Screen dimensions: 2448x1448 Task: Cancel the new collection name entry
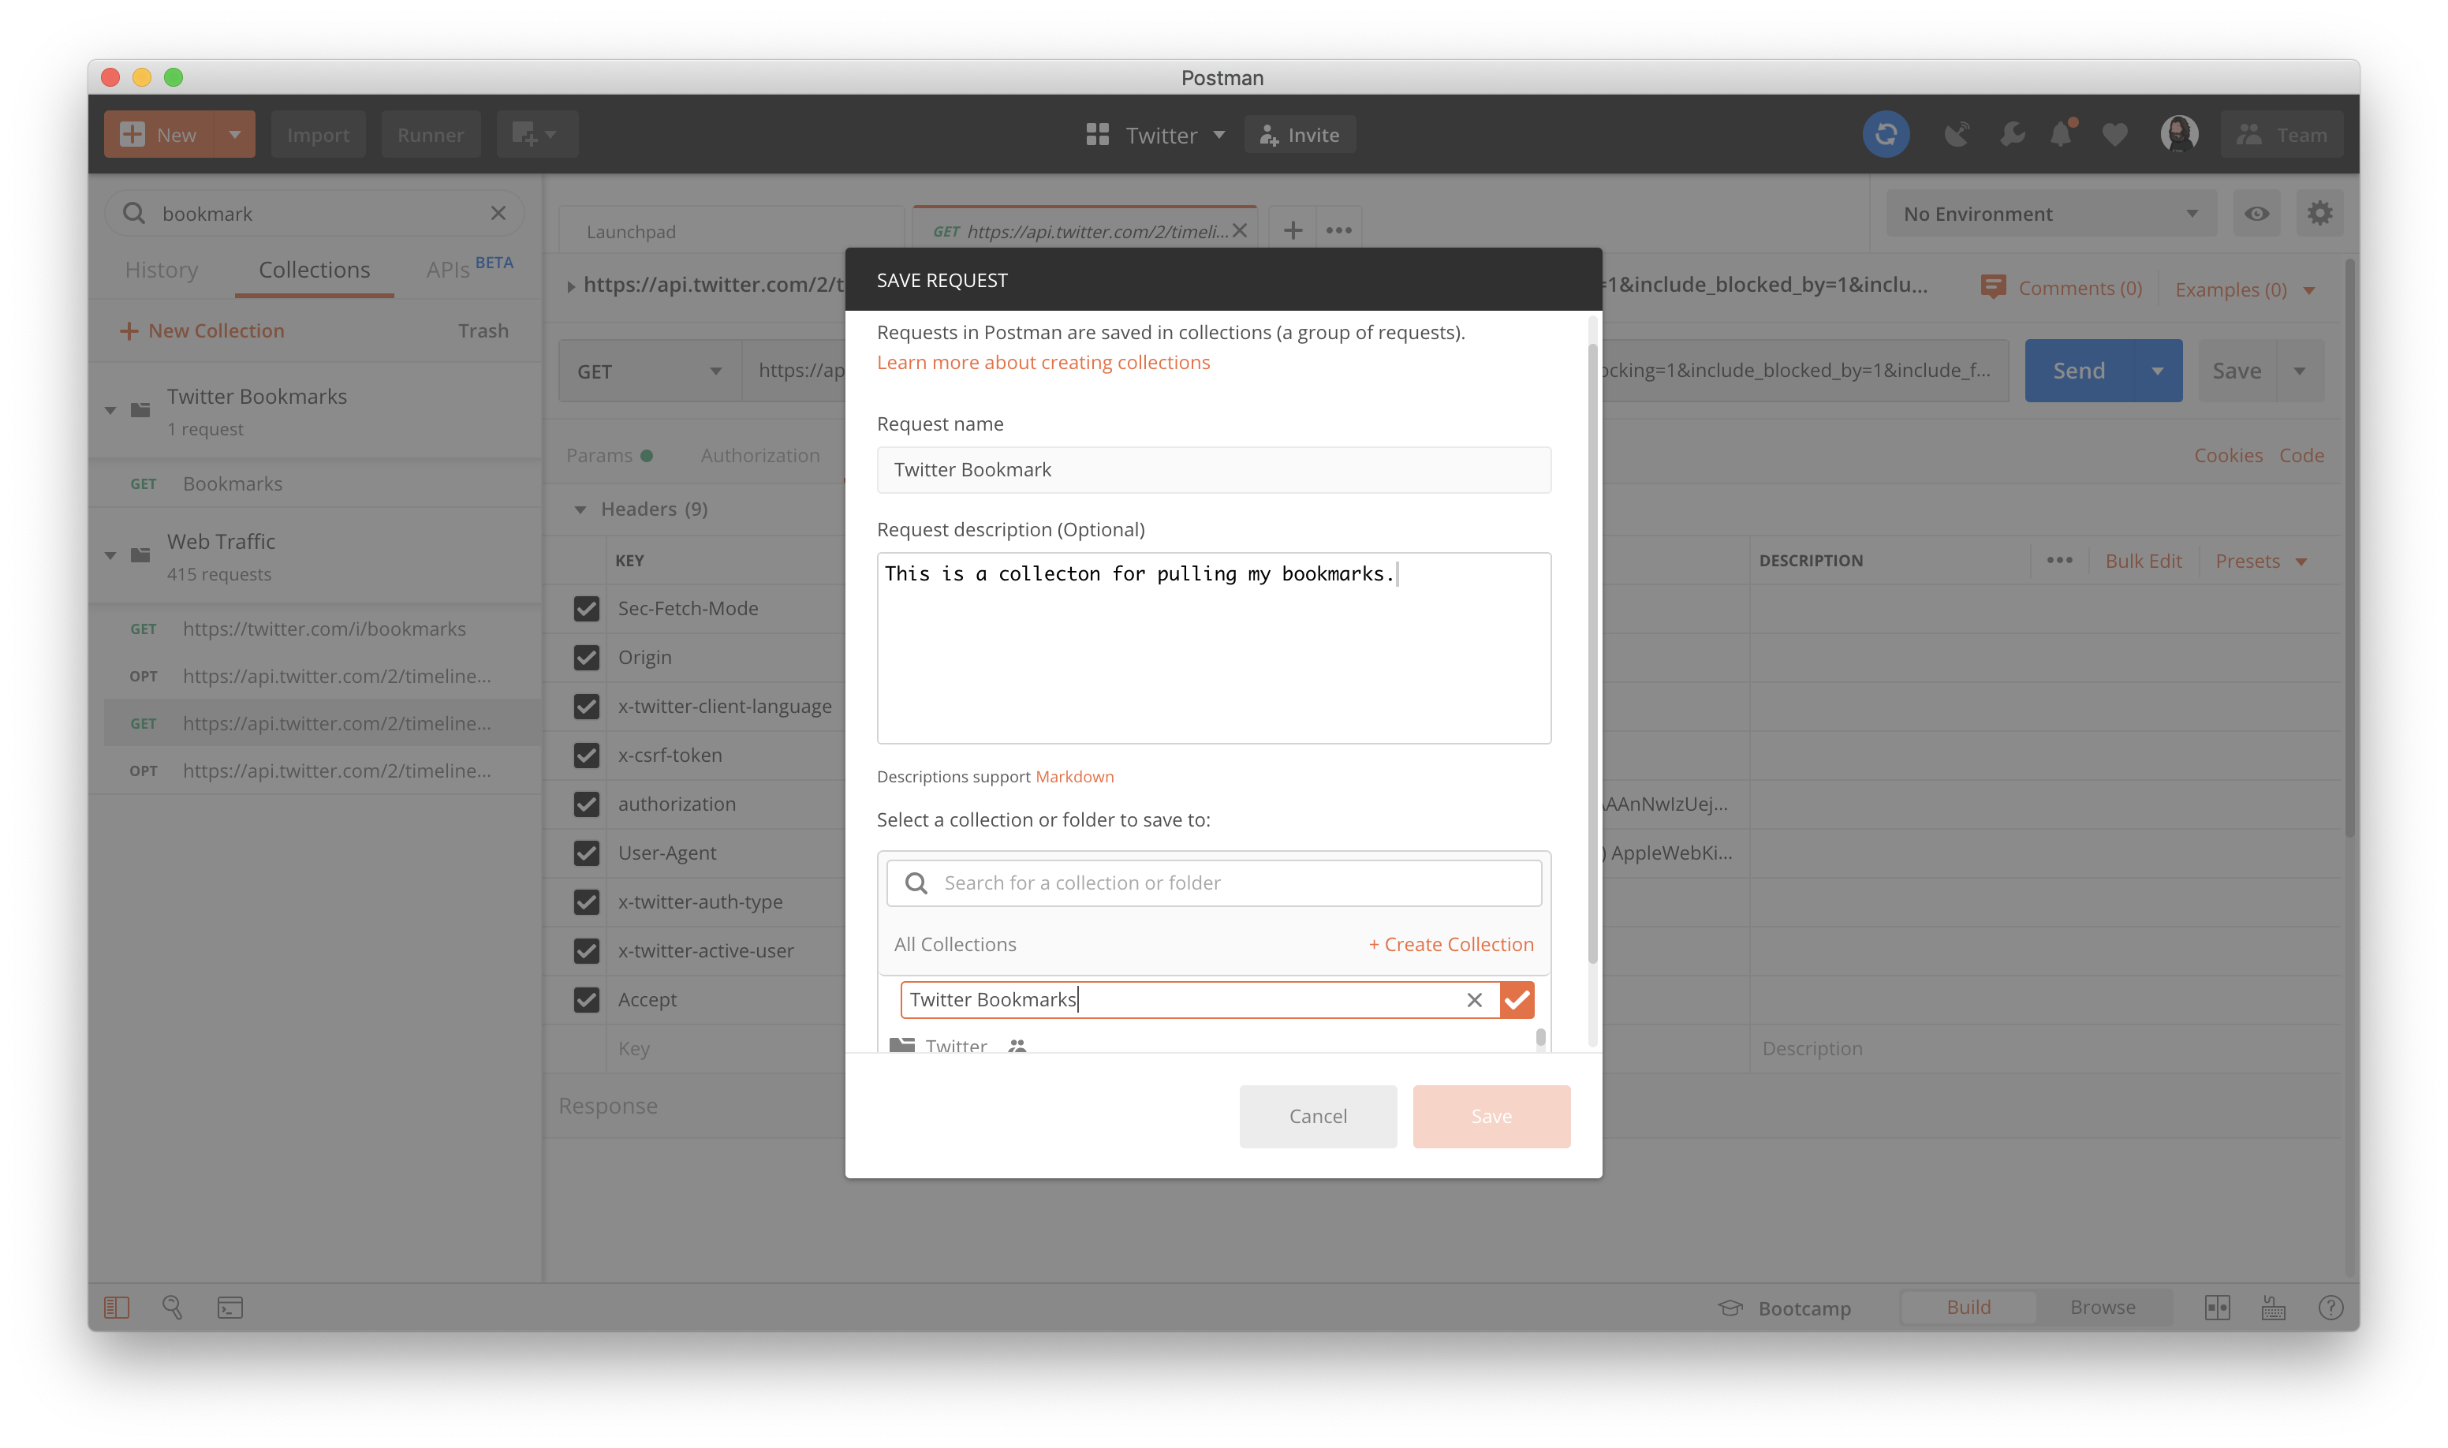click(x=1474, y=999)
